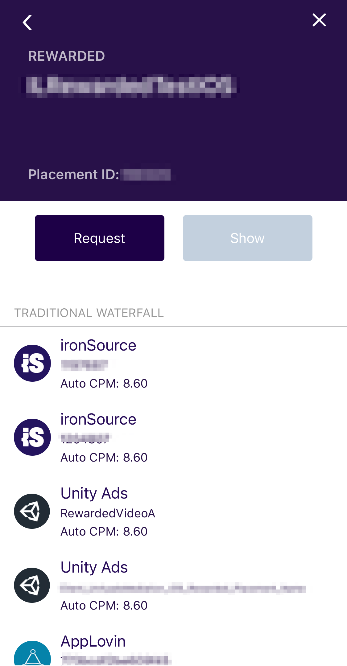Select the second ironSource network name

[x=98, y=419]
